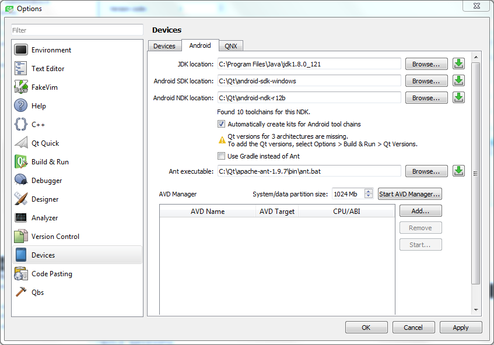Browse for the Android NDK location
This screenshot has height=345, width=494.
pyautogui.click(x=426, y=98)
